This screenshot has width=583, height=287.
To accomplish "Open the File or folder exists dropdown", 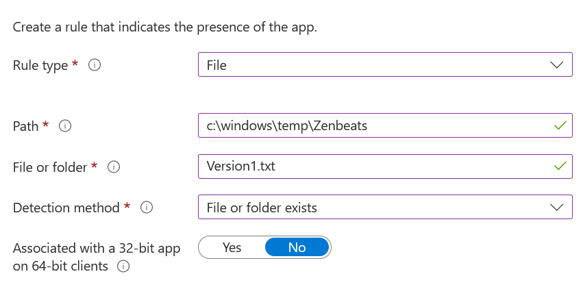I will tap(384, 207).
